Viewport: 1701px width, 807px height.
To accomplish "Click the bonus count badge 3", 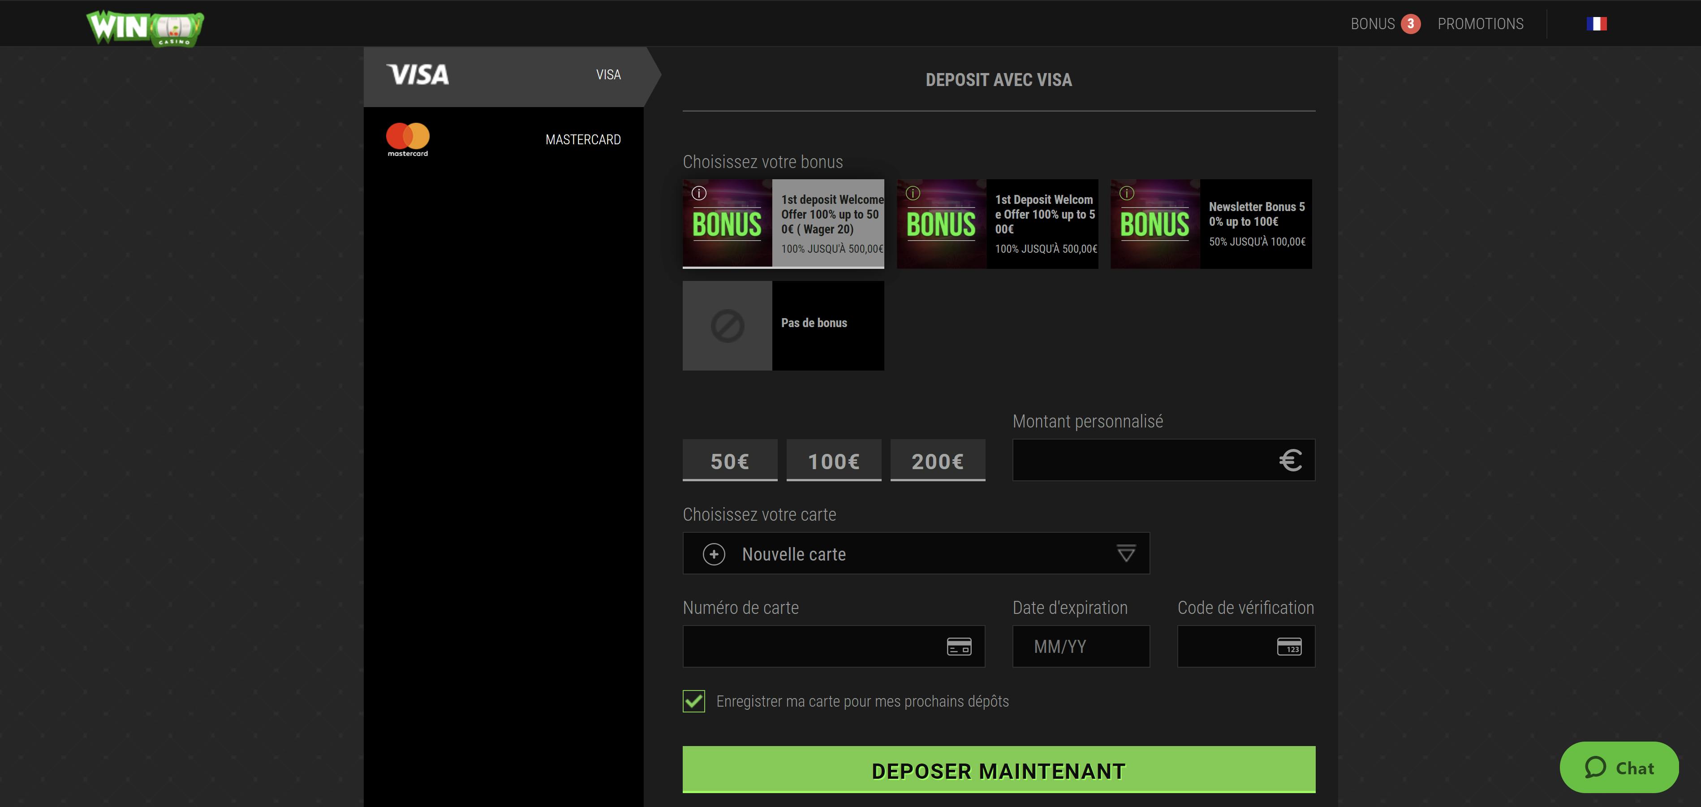I will [x=1410, y=24].
